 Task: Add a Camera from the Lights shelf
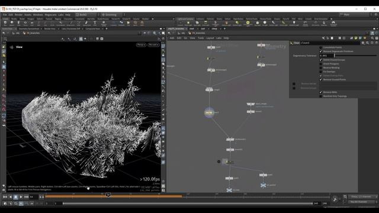[x=180, y=23]
